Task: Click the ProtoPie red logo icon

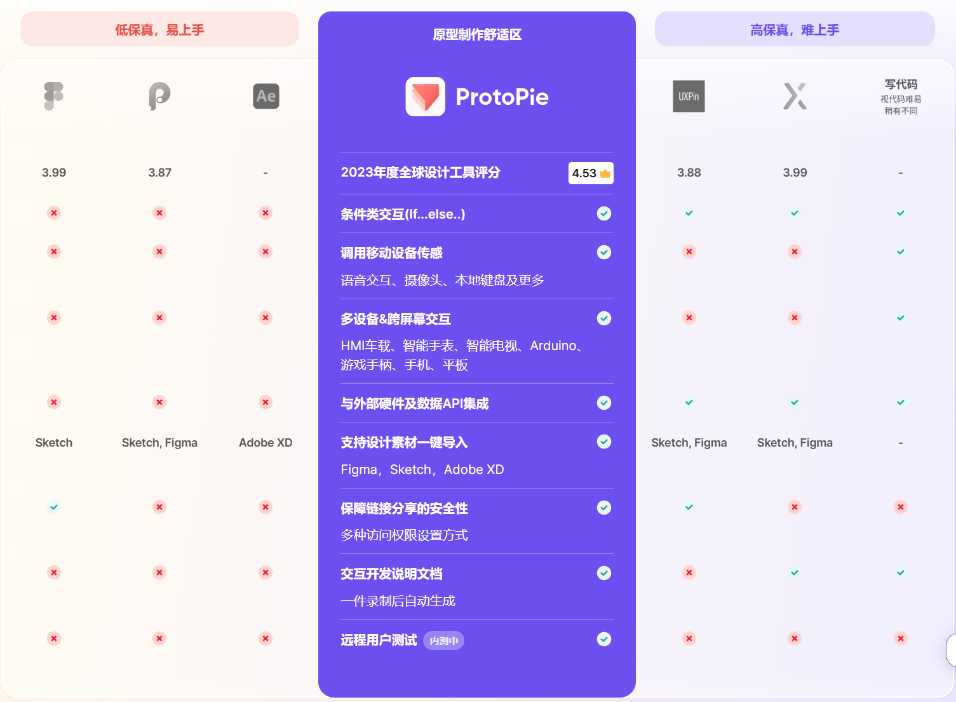Action: (x=426, y=97)
